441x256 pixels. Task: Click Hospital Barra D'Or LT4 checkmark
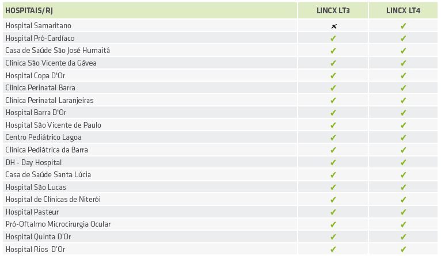(404, 113)
